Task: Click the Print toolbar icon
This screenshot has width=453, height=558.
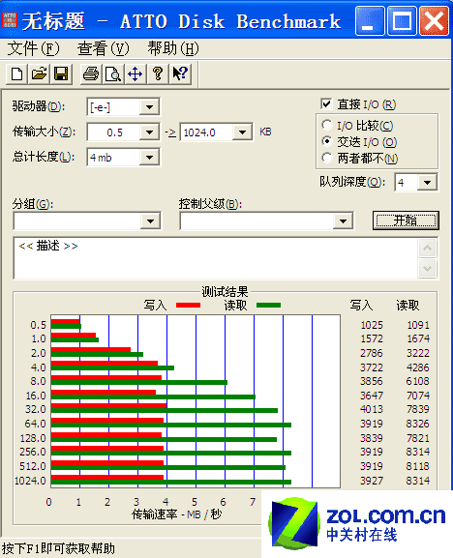Action: point(91,74)
